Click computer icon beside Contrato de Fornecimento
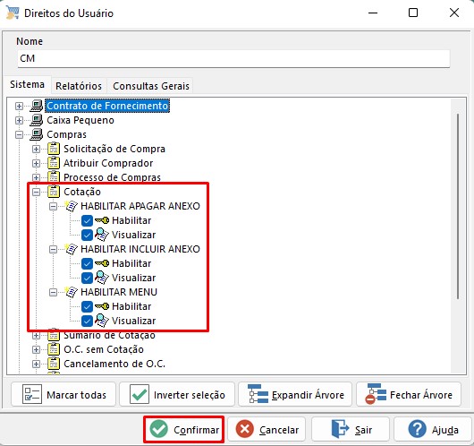 pyautogui.click(x=37, y=106)
